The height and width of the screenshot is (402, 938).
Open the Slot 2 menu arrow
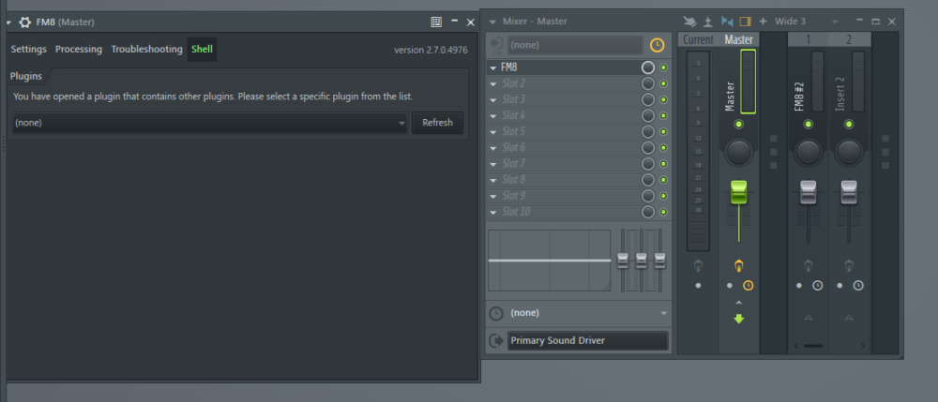pos(493,84)
